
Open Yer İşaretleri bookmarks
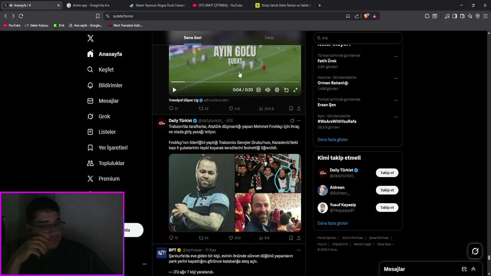point(107,148)
